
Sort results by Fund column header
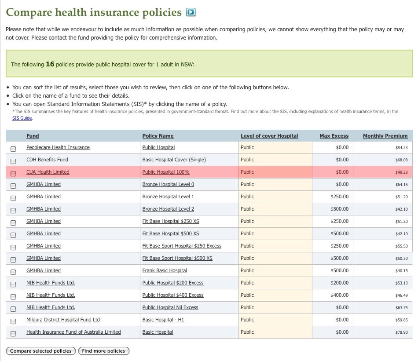[33, 136]
